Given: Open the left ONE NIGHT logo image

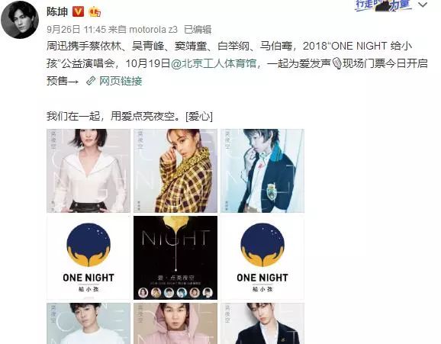Looking at the screenshot, I should click(x=89, y=258).
